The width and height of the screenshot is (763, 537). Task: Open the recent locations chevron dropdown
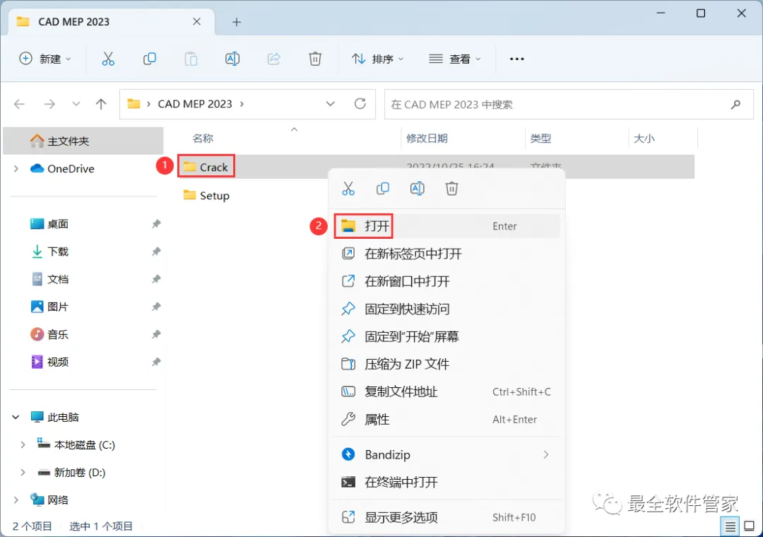click(x=76, y=104)
